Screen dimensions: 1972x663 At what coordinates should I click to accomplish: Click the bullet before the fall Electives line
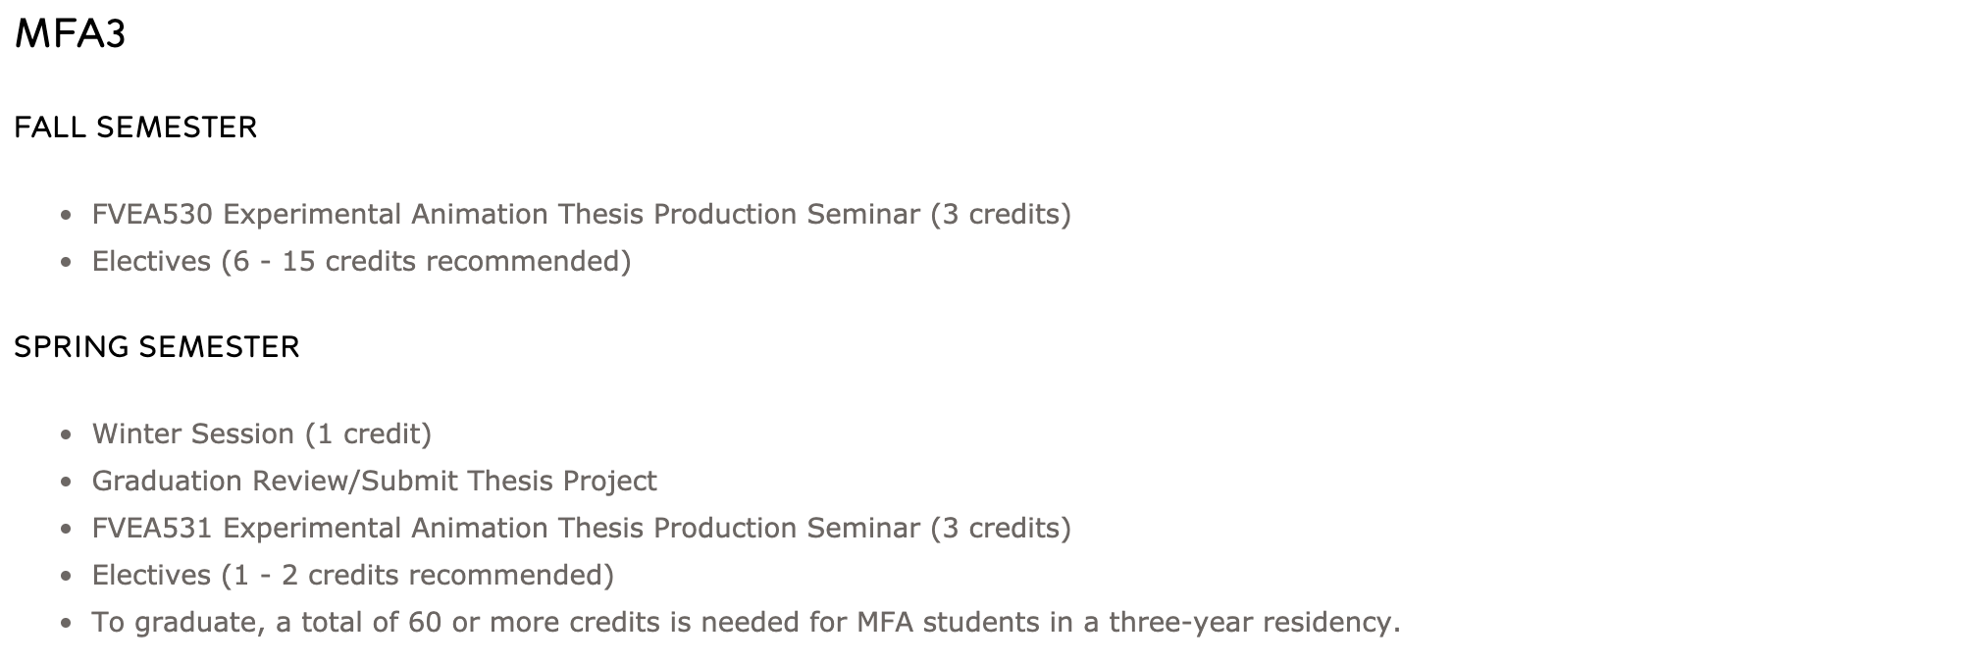click(66, 263)
